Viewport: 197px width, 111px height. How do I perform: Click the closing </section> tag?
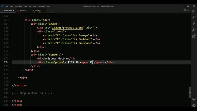(x=19, y=85)
